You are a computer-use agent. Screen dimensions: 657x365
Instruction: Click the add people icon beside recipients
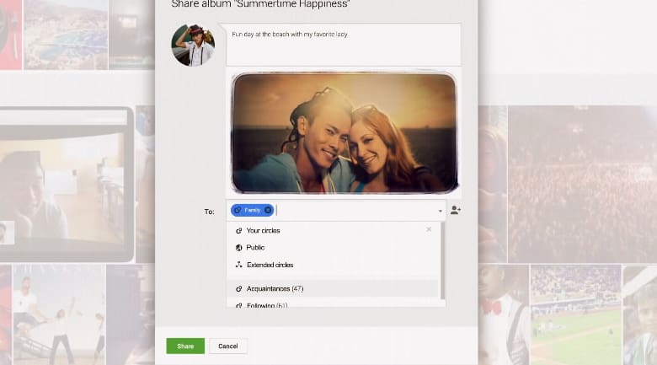pyautogui.click(x=455, y=210)
